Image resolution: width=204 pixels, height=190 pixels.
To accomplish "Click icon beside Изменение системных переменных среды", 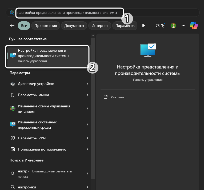I will point(13,124).
